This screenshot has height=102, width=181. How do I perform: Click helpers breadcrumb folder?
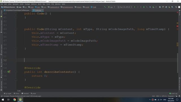78,7
